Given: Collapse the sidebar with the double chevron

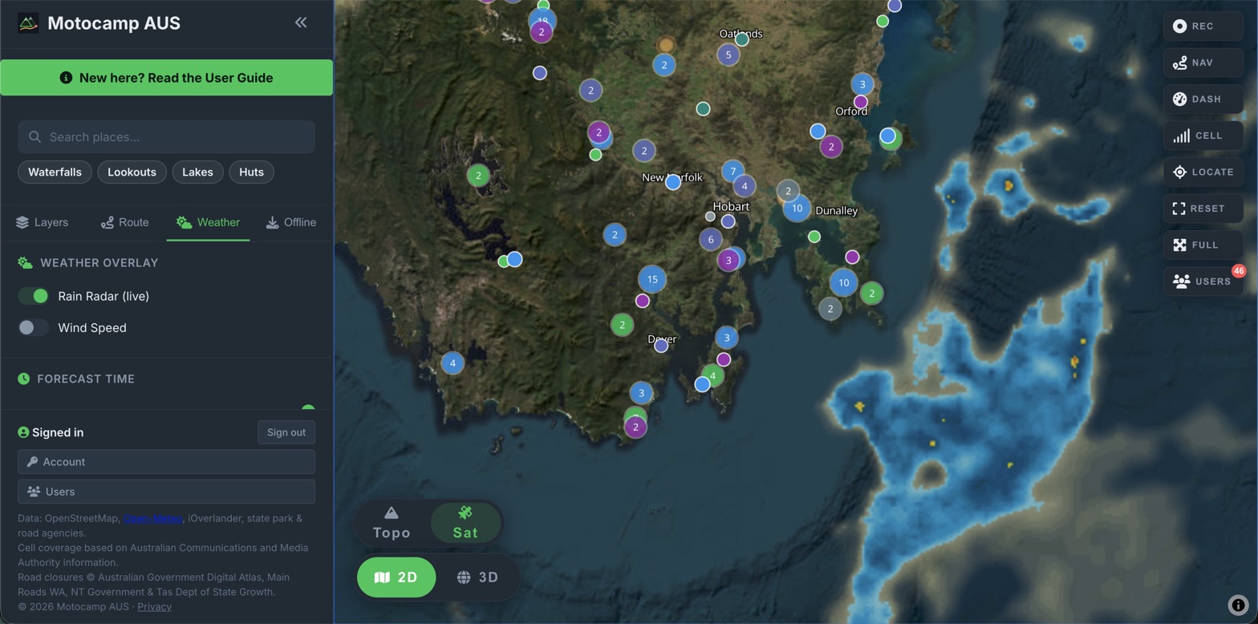Looking at the screenshot, I should pos(301,22).
